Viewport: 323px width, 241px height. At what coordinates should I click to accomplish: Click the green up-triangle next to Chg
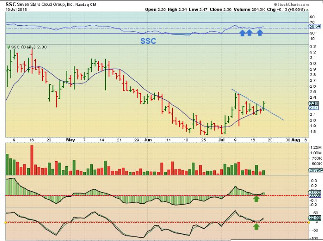click(x=307, y=10)
